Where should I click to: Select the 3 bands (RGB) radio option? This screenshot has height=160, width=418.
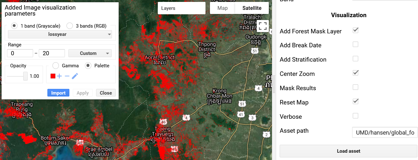coord(70,26)
